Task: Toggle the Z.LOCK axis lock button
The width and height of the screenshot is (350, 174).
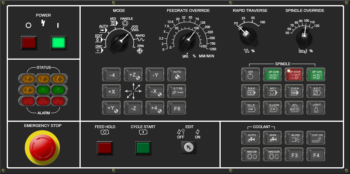Action: click(272, 107)
